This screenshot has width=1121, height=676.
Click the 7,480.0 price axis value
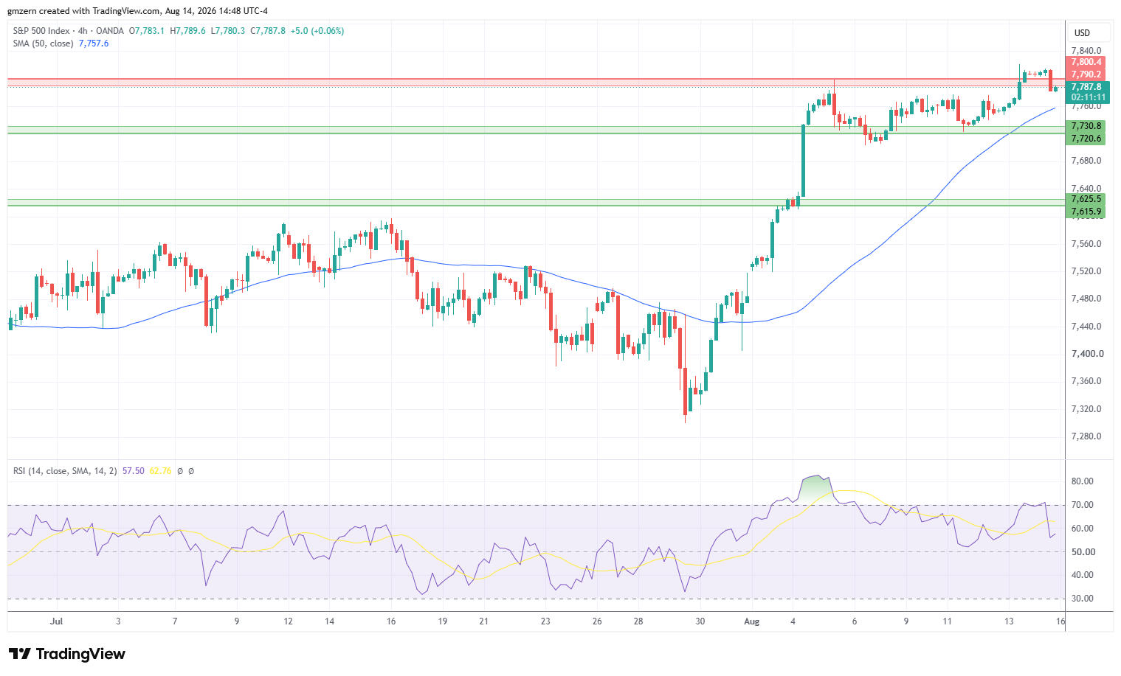pyautogui.click(x=1086, y=299)
